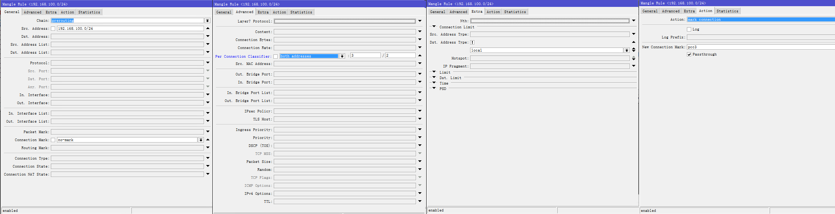The width and height of the screenshot is (835, 214).
Task: Open the both addresses classifier dropdown
Action: 342,56
